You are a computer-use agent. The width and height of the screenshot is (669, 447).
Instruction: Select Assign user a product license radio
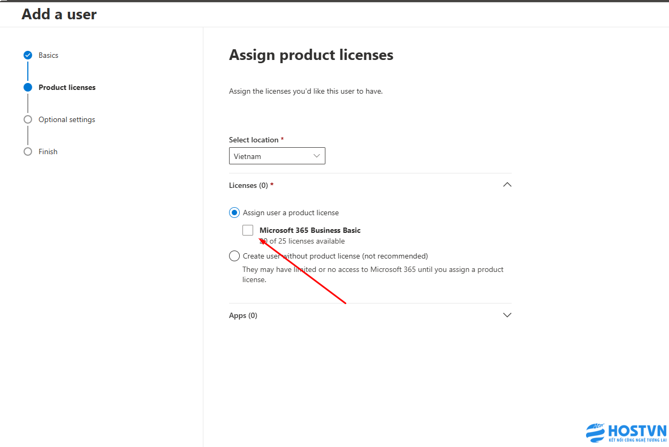click(x=234, y=213)
